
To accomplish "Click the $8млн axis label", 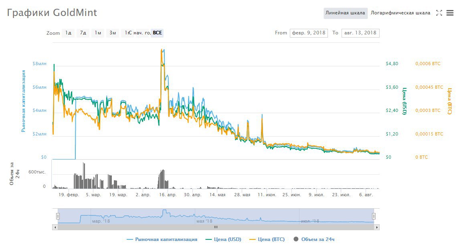I will [39, 64].
